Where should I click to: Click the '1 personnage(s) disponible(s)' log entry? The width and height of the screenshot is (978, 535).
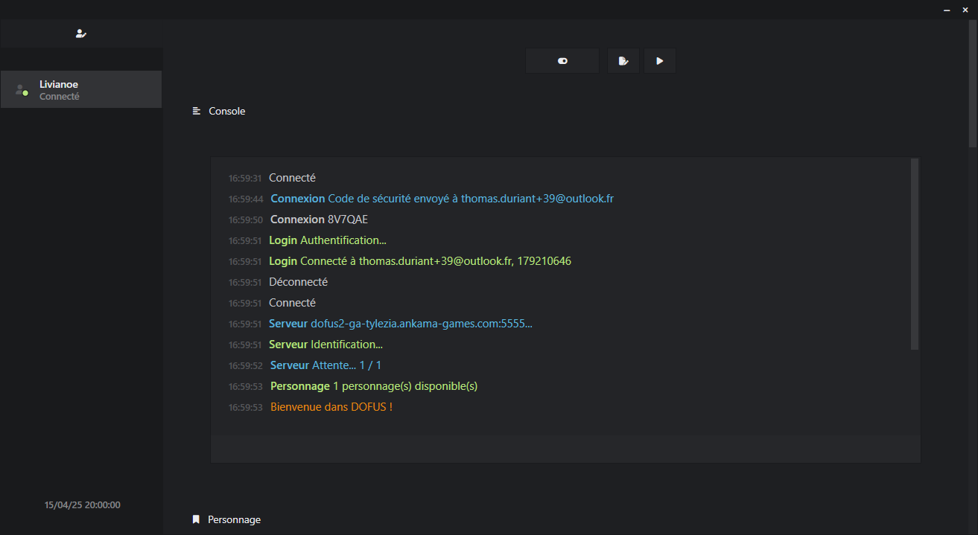pos(404,386)
